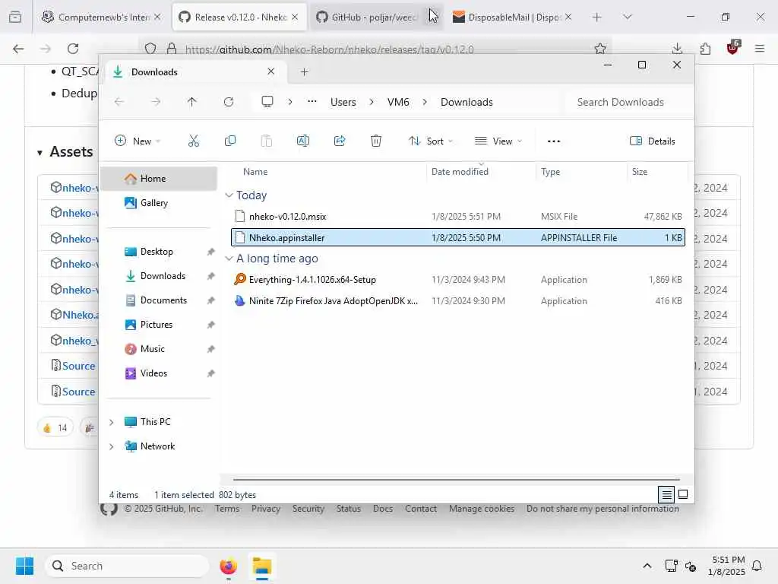The image size is (778, 584).
Task: Toggle the Details pane button
Action: coord(652,141)
